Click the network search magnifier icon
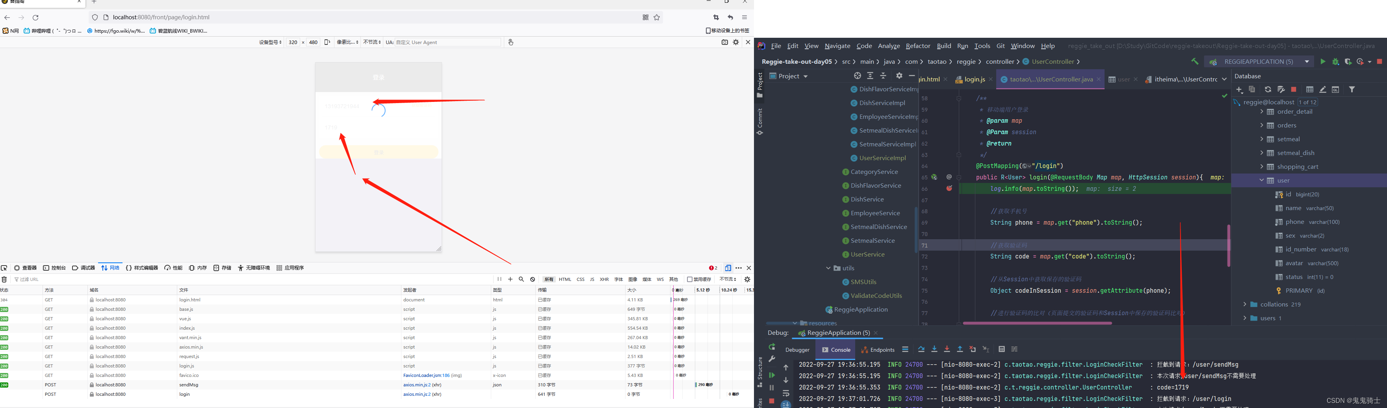1387x408 pixels. click(x=521, y=279)
